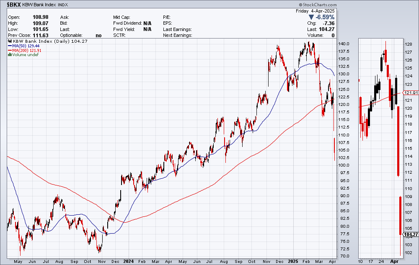
Task: Click the 104.27 last price flag
Action: point(411,235)
